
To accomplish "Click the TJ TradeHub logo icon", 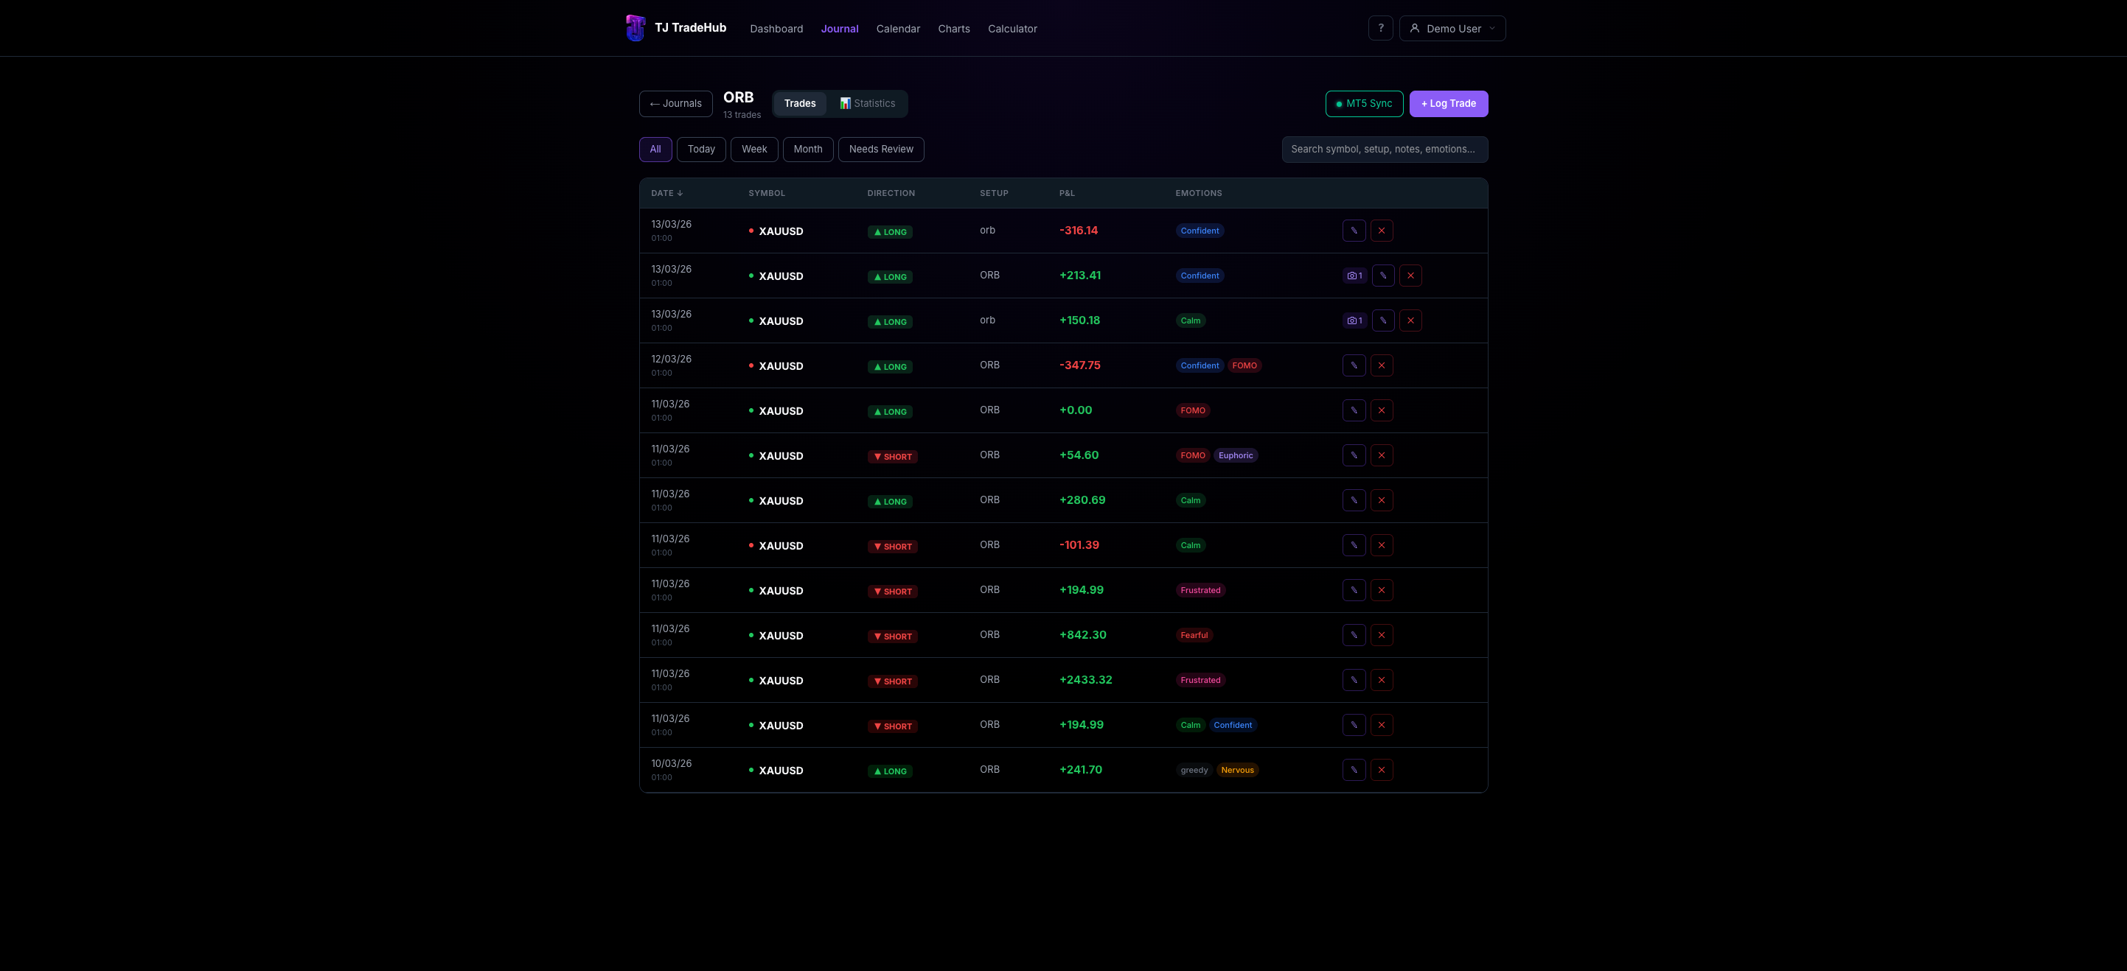I will tap(635, 28).
